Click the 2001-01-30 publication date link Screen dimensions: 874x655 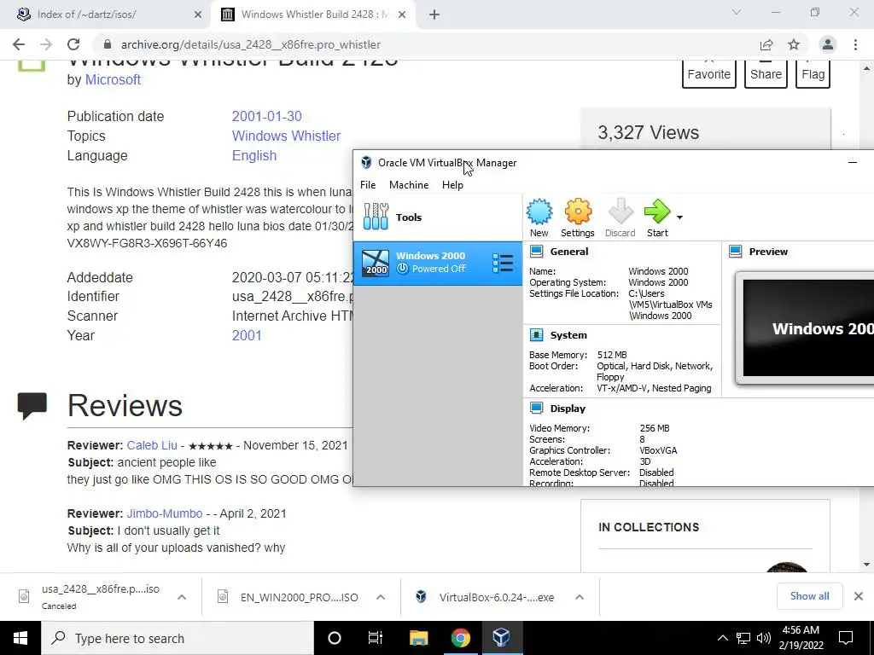pos(266,116)
